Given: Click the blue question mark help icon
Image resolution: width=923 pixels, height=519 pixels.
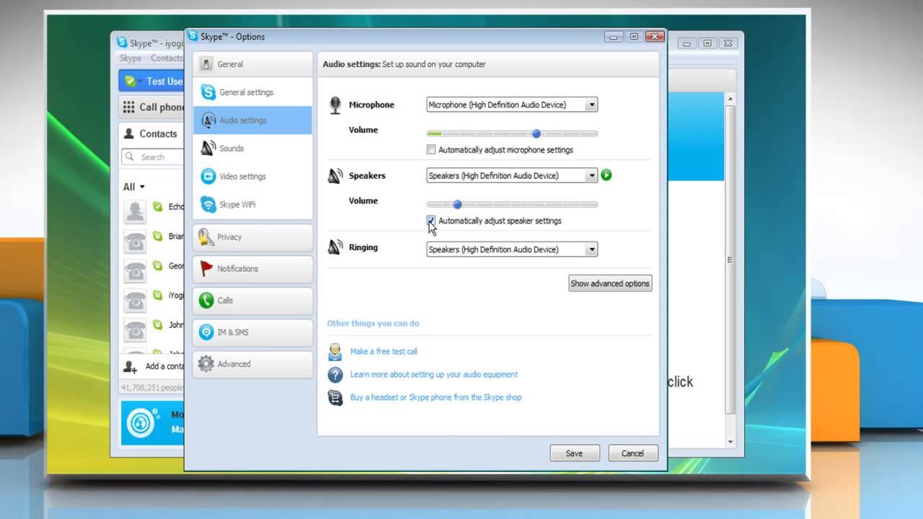Looking at the screenshot, I should coord(335,375).
